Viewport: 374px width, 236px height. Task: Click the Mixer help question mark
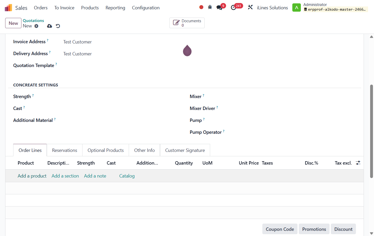pos(203,95)
